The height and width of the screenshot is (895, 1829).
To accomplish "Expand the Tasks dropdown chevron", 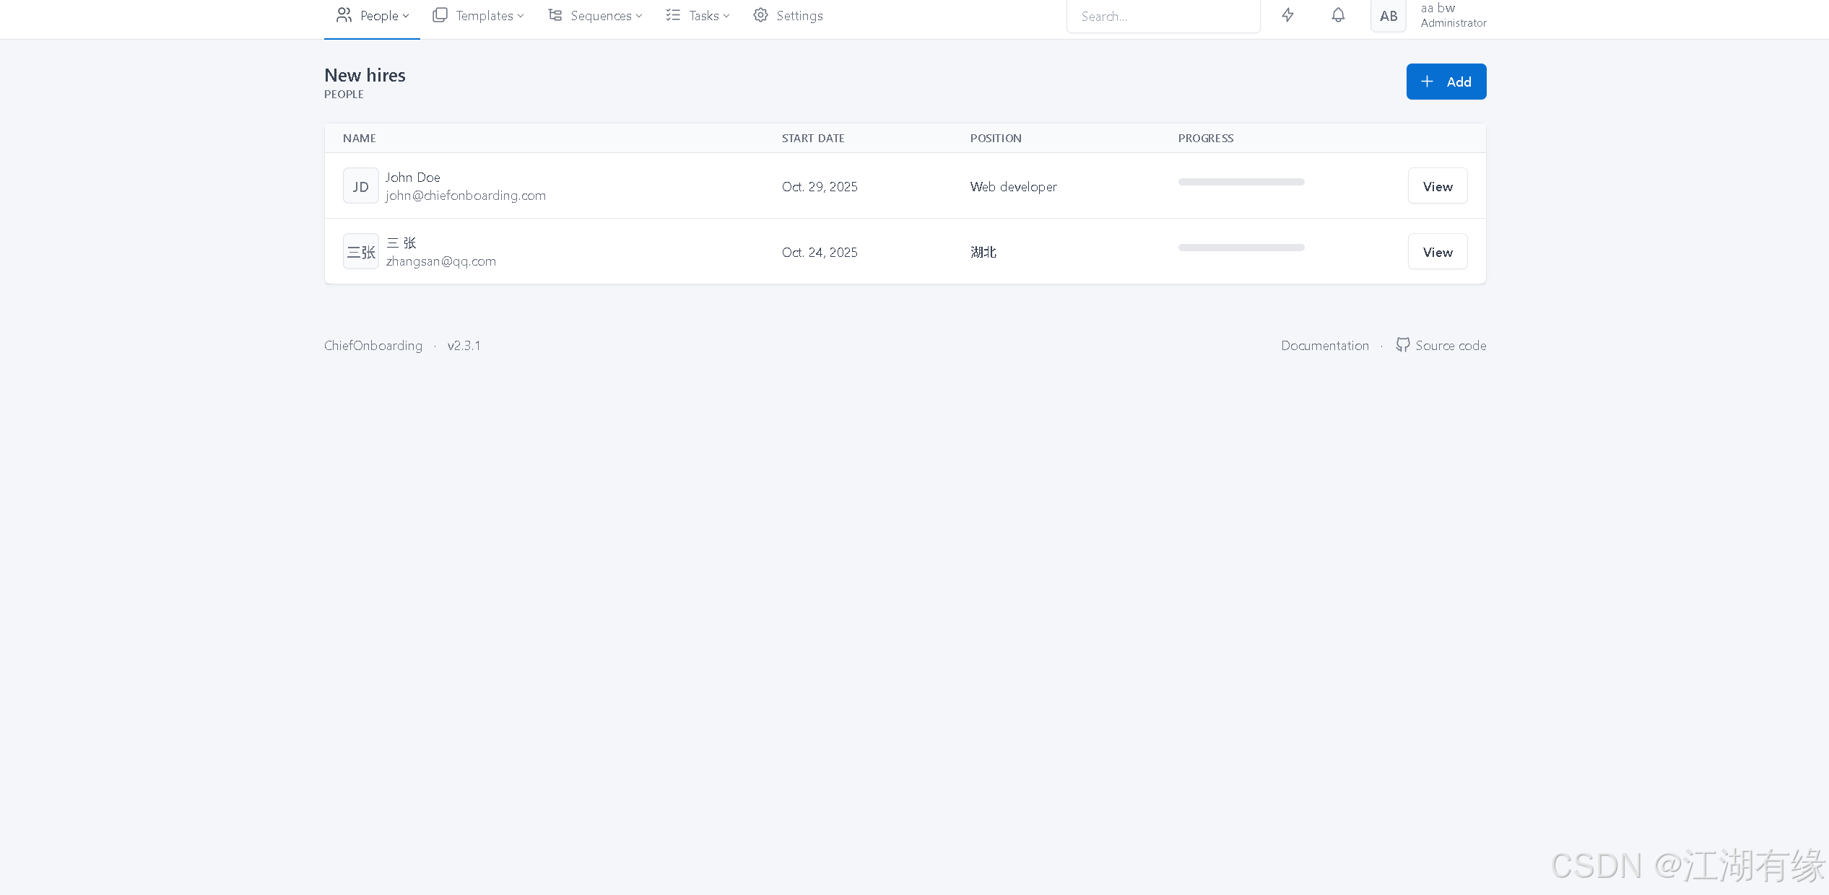I will click(x=726, y=16).
